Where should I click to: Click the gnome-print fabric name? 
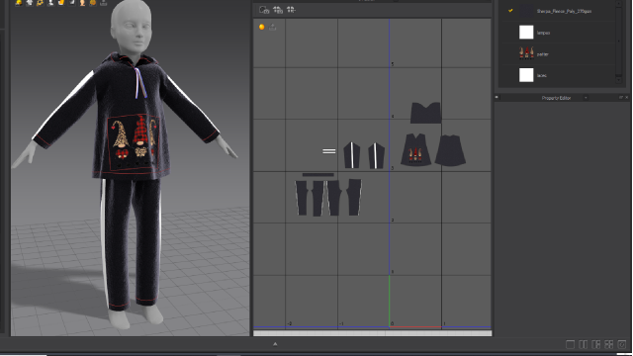pyautogui.click(x=543, y=54)
